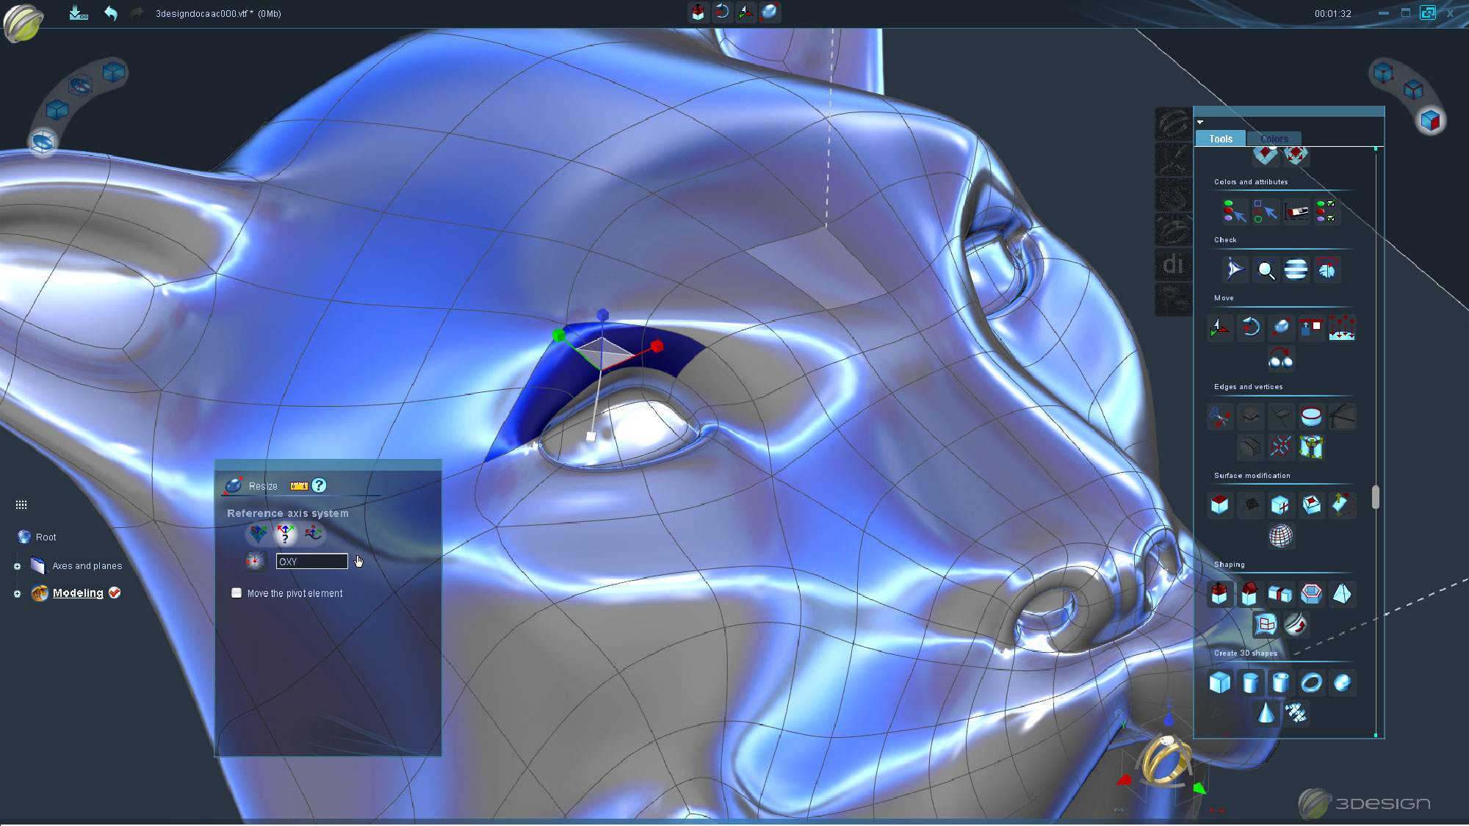
Task: Toggle the red-faced cube display mode
Action: point(1429,120)
